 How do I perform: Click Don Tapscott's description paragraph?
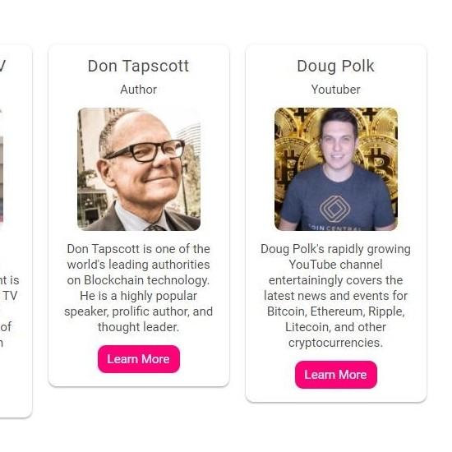(139, 288)
